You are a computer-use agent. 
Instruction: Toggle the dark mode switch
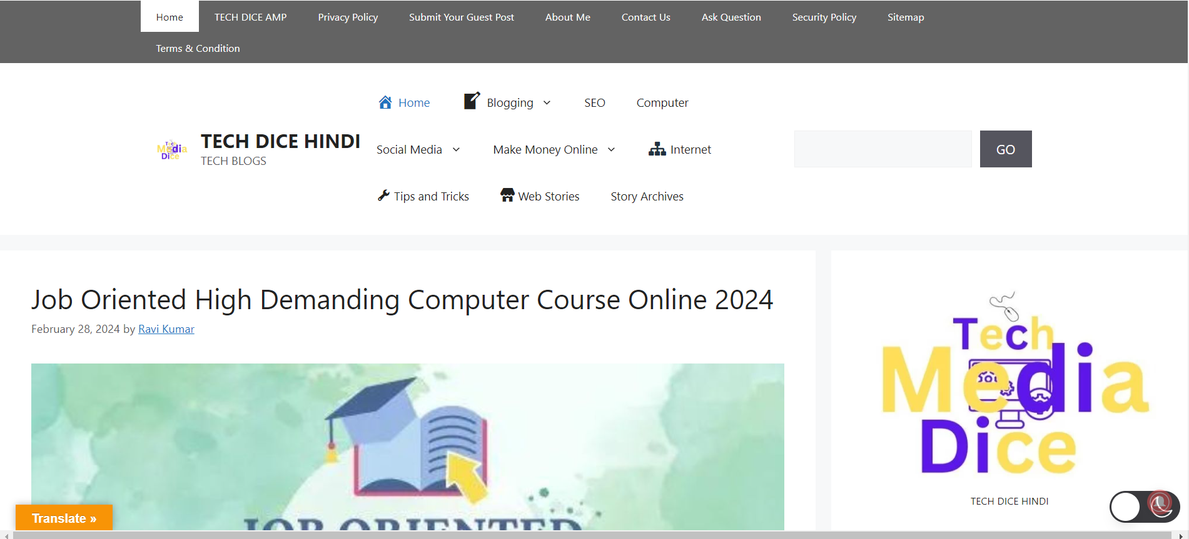[x=1145, y=507]
